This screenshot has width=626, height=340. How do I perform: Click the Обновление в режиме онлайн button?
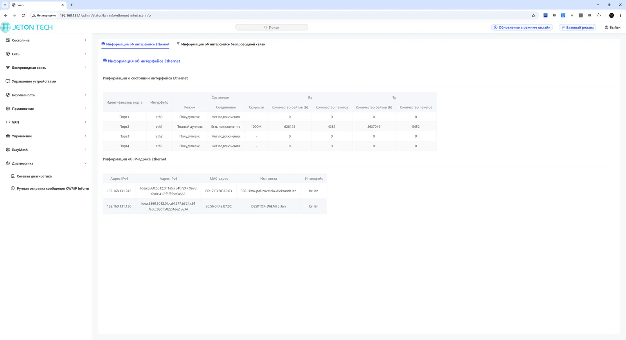pos(522,27)
